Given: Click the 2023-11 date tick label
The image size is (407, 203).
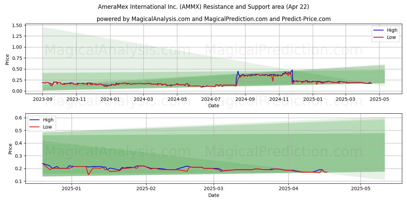Looking at the screenshot, I should click(x=76, y=99).
